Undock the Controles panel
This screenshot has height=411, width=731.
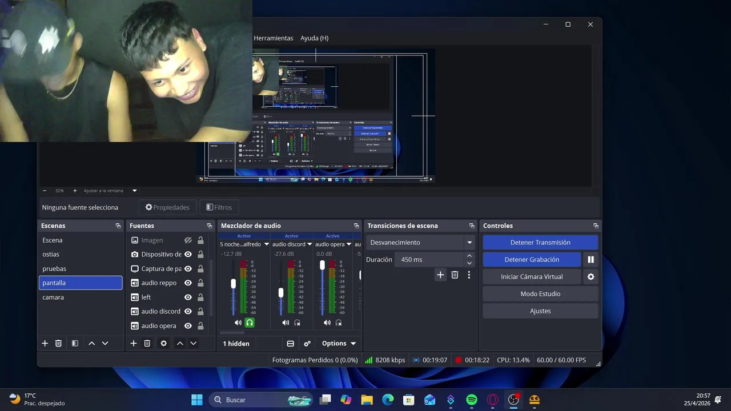point(596,225)
